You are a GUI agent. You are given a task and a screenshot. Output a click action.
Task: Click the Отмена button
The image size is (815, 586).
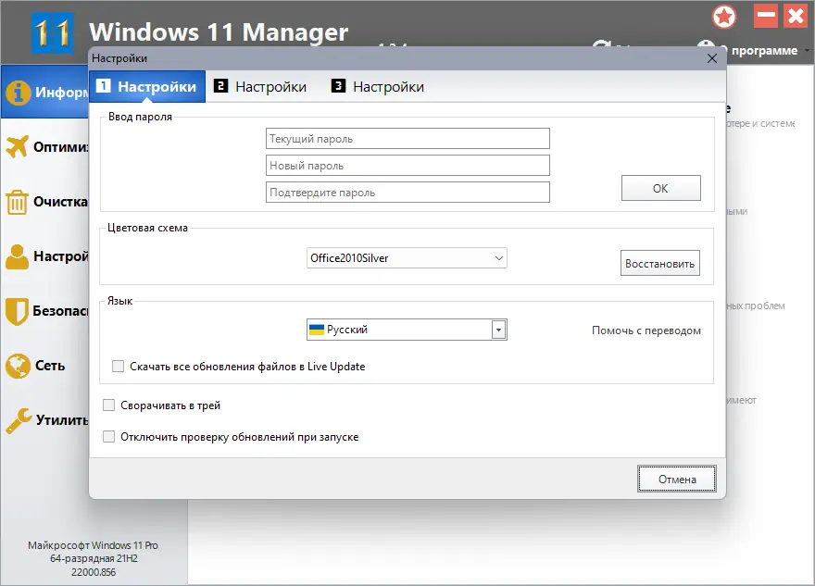coord(677,479)
